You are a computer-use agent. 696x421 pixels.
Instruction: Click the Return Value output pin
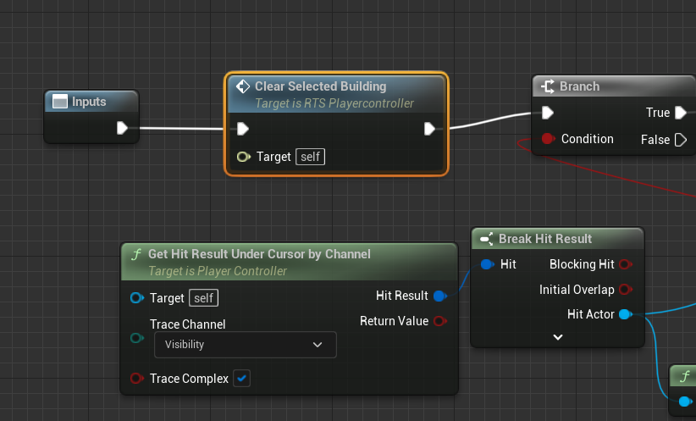click(x=440, y=321)
